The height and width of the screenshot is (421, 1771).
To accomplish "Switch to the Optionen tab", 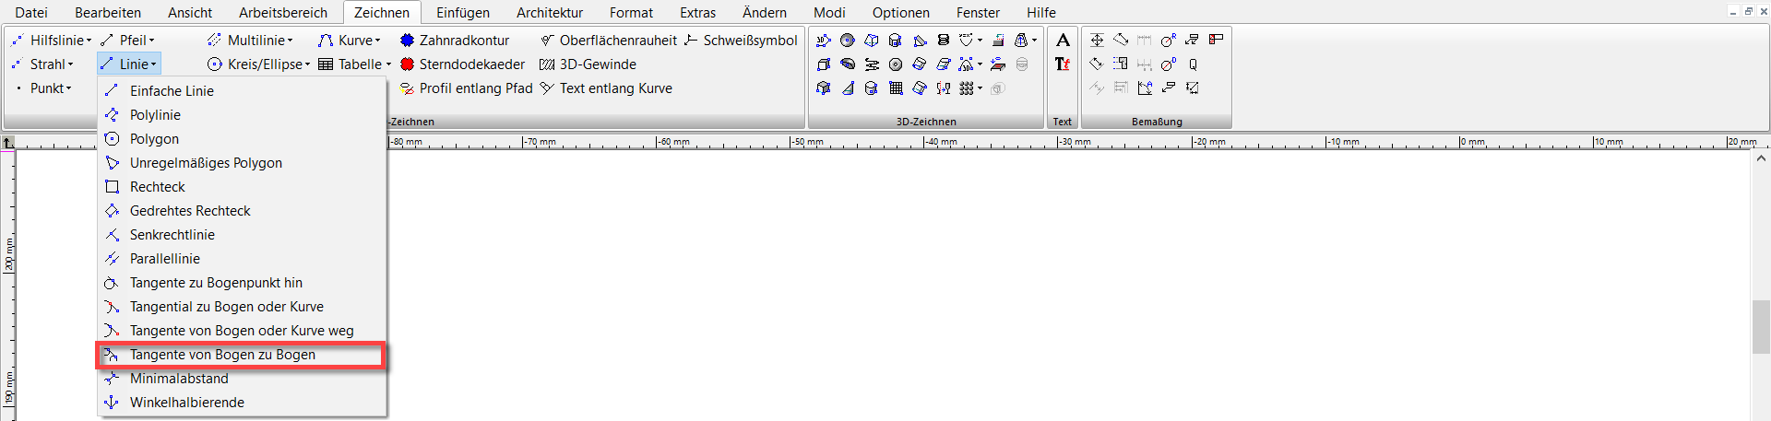I will (901, 13).
